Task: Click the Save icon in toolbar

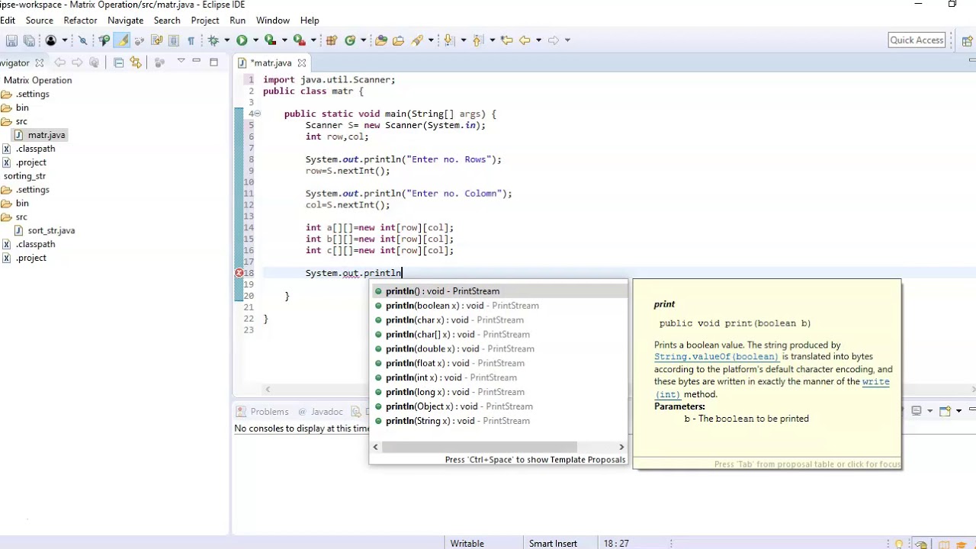Action: 11,40
